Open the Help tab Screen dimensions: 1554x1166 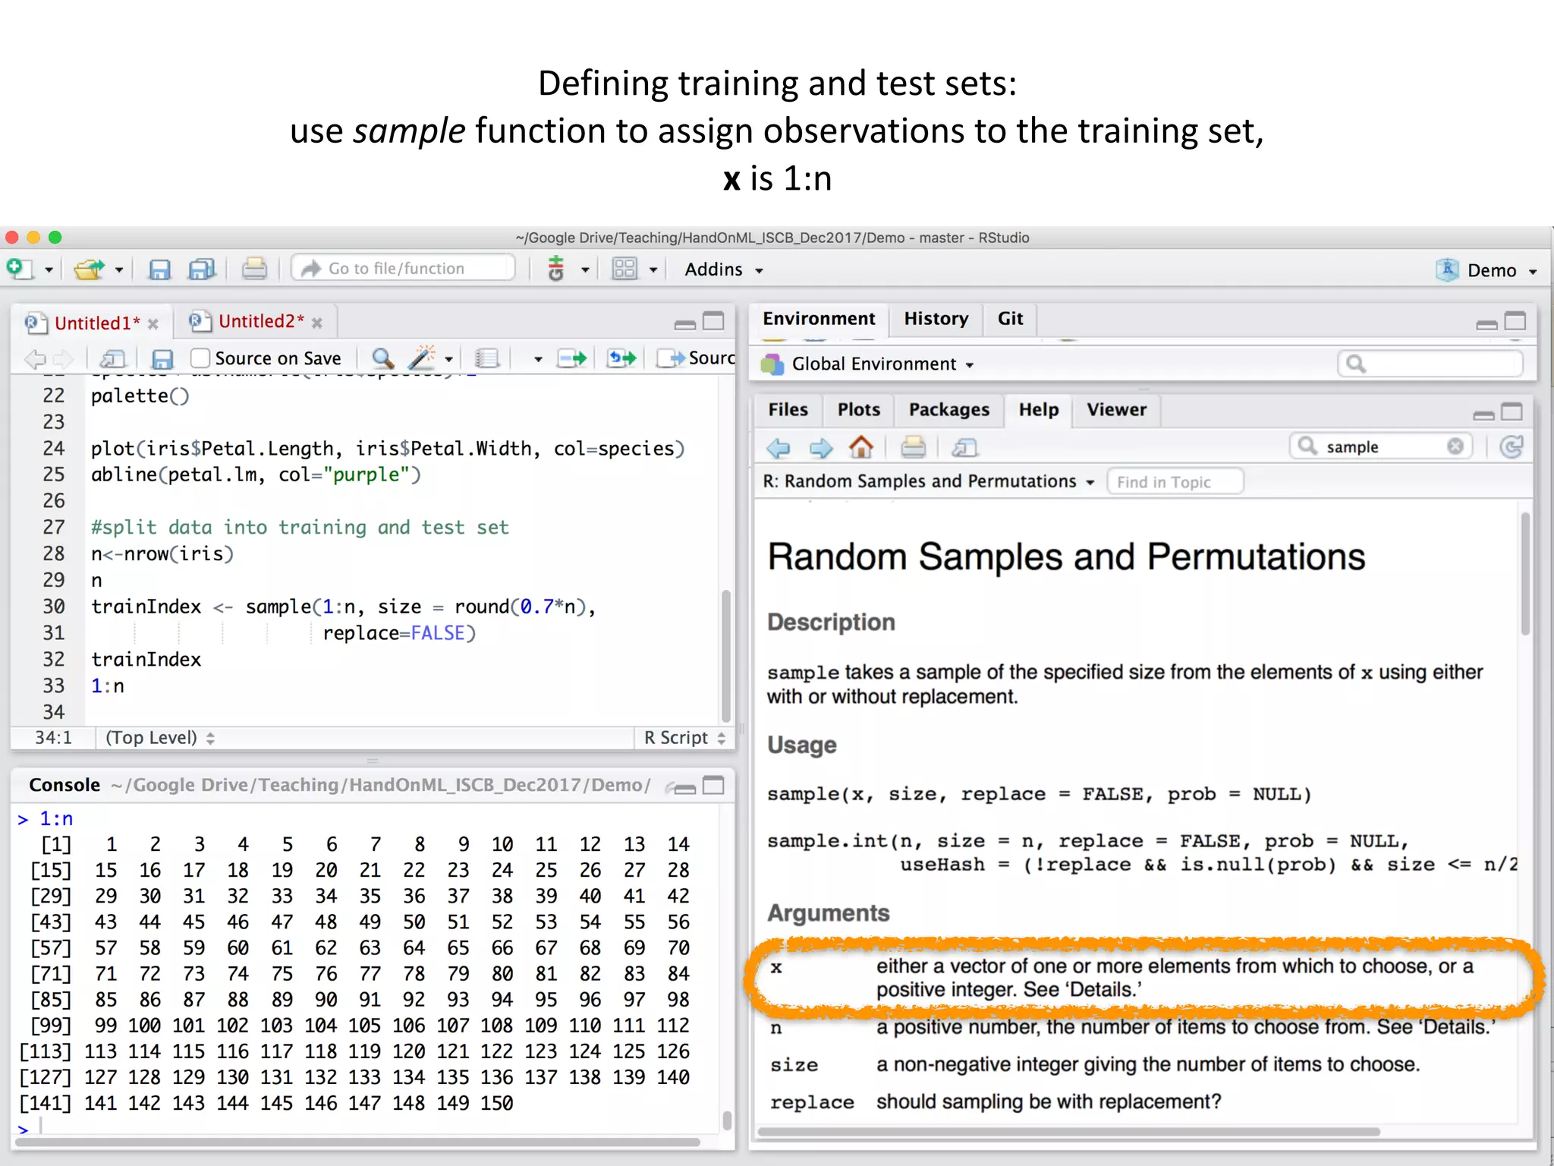(1038, 410)
